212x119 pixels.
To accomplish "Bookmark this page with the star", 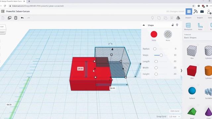I will pyautogui.click(x=193, y=6).
